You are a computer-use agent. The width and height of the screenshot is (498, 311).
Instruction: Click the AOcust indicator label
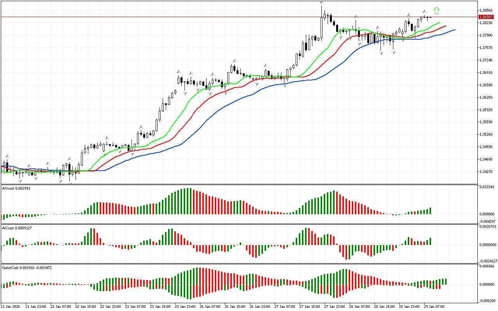[x=16, y=188]
